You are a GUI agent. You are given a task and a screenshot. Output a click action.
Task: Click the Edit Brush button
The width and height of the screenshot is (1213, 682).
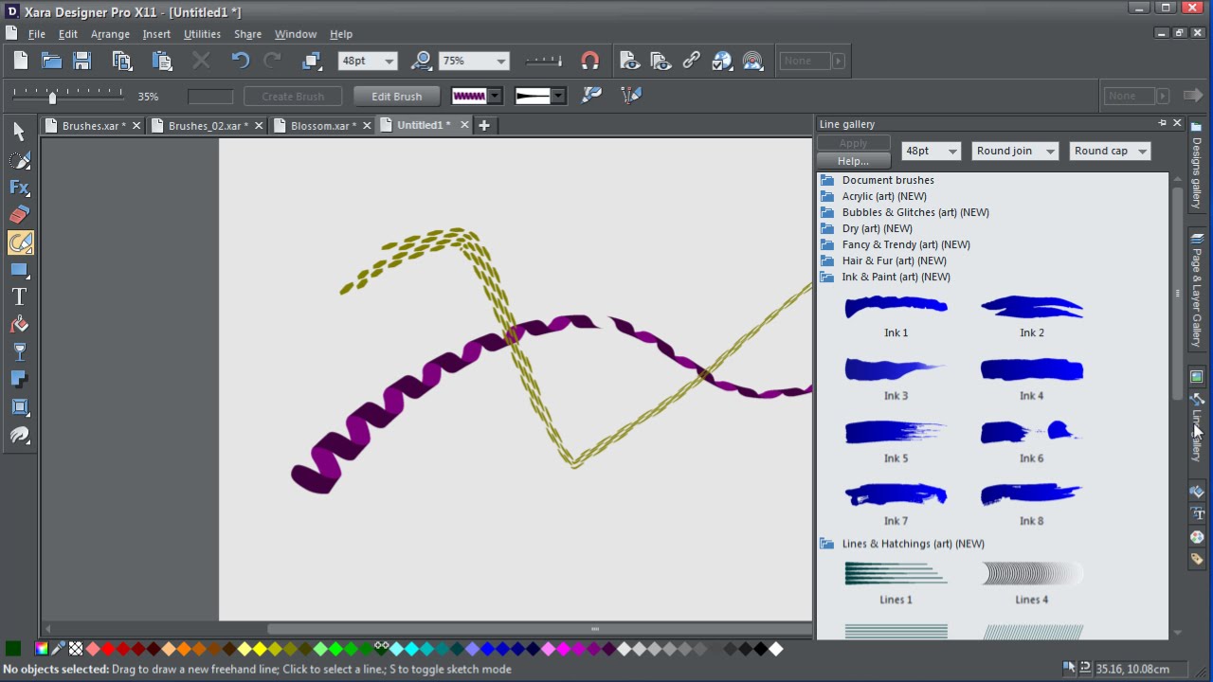pos(396,96)
